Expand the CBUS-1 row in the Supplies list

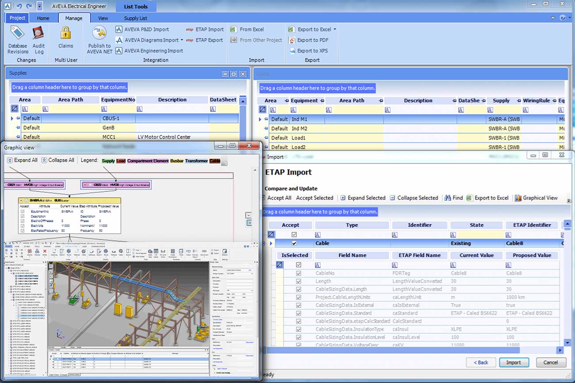pos(12,118)
